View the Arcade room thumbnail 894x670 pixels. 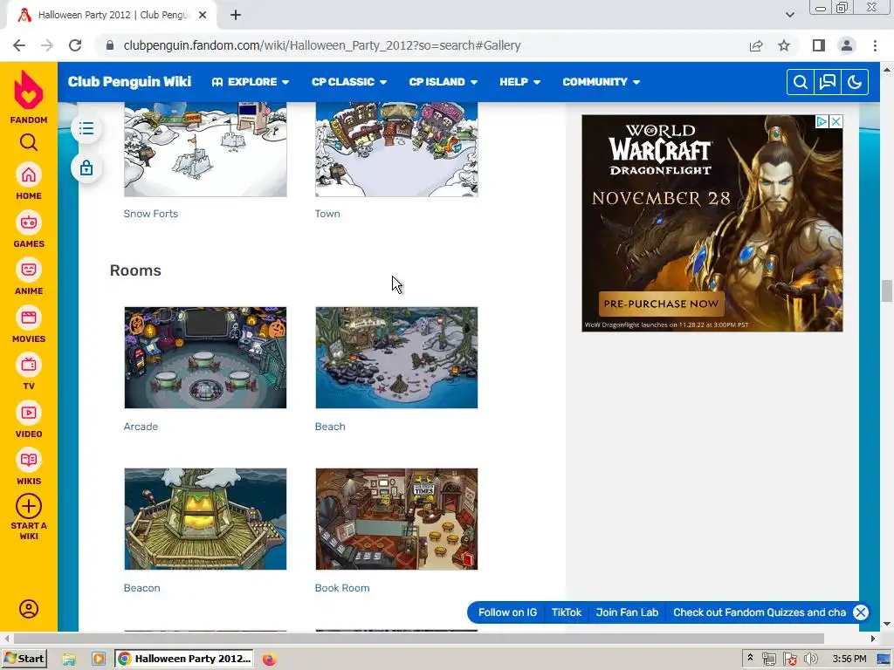205,358
